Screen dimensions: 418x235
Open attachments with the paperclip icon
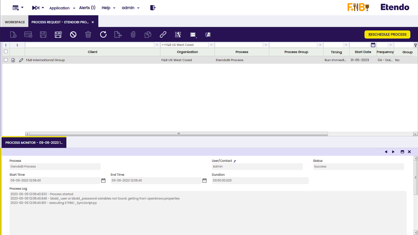click(x=133, y=34)
